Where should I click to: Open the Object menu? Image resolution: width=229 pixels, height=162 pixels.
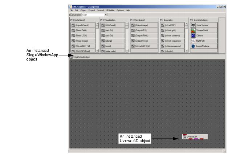83,10
